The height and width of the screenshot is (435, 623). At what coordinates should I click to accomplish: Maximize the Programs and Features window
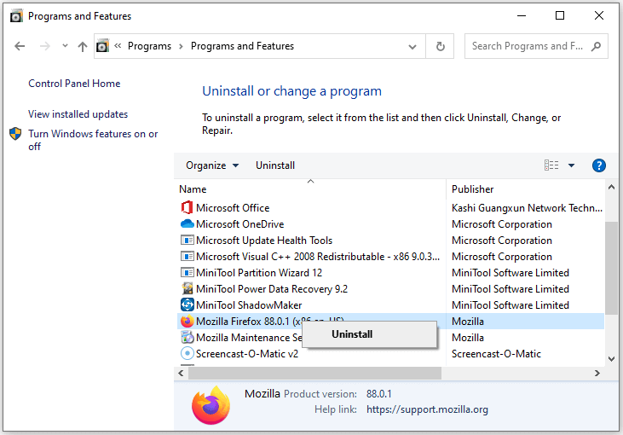coord(560,15)
